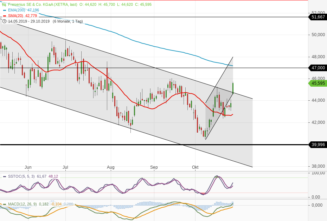Click the green 45,595 current price tag
This screenshot has height=221, width=327.
[318, 83]
